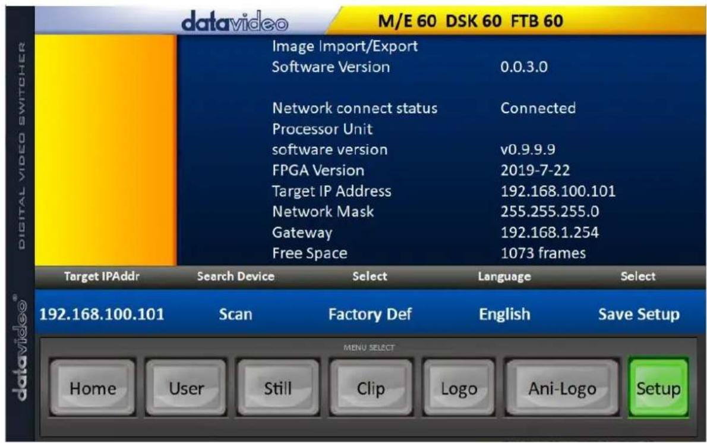Click the v0.9.9.9 software version value
The image size is (707, 443).
528,149
